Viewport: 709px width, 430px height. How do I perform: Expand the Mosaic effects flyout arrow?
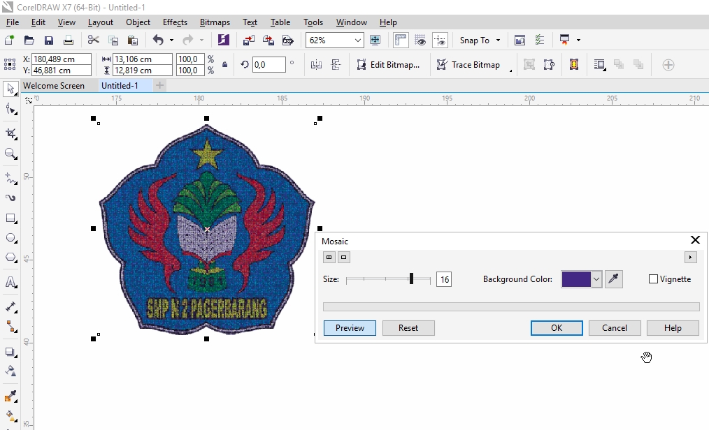(690, 257)
